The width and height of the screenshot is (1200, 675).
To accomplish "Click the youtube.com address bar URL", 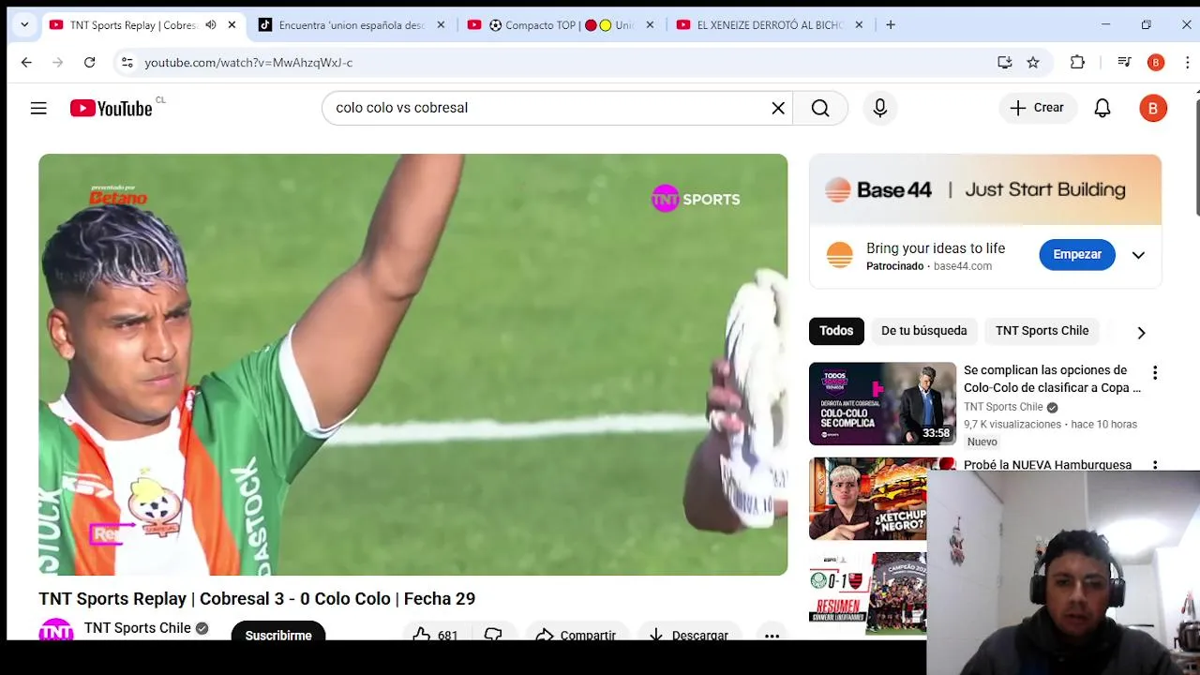I will point(248,63).
